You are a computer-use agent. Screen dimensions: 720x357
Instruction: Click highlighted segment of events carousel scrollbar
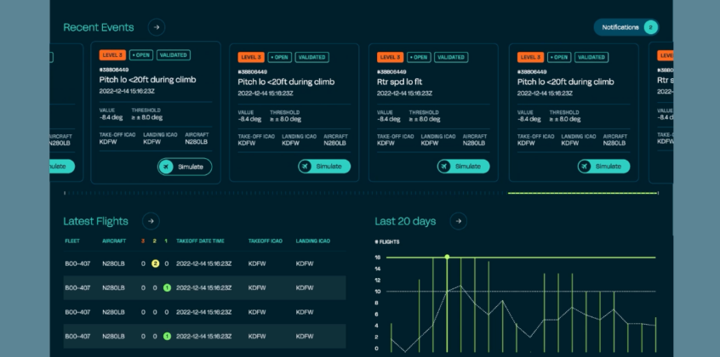point(582,193)
